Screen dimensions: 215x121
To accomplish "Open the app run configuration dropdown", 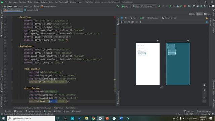I will coord(126,6).
